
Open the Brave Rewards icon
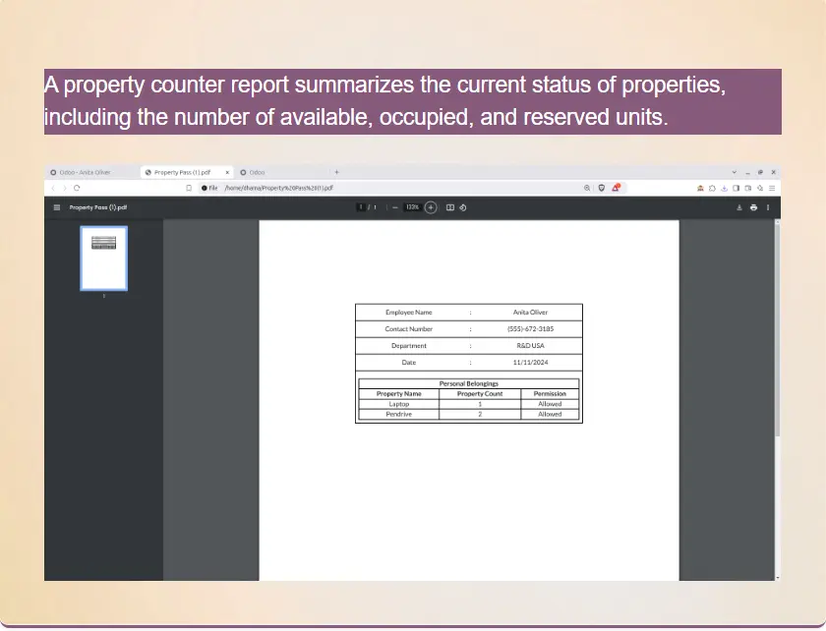tap(616, 188)
